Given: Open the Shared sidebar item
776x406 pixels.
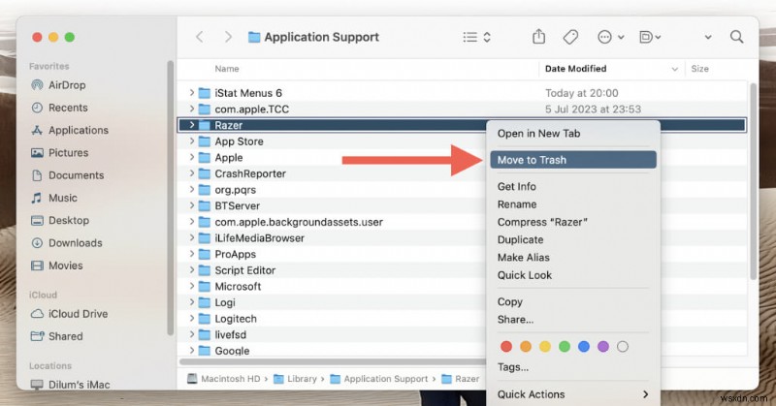Looking at the screenshot, I should pyautogui.click(x=57, y=336).
